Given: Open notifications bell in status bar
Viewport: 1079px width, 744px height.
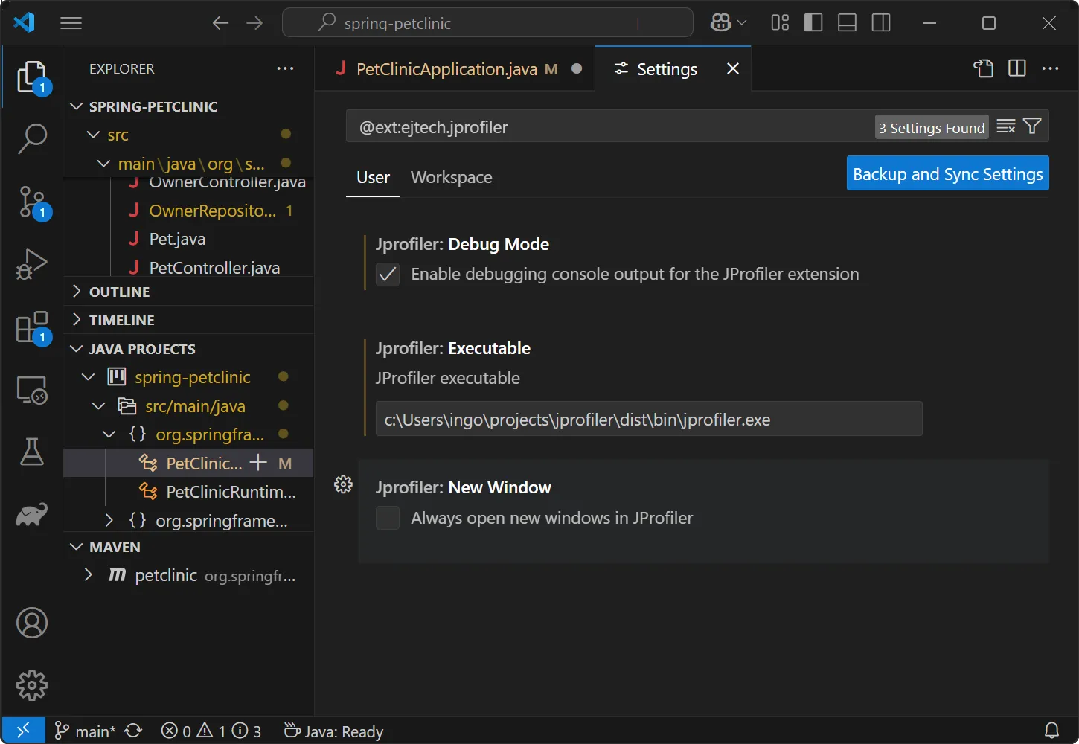Looking at the screenshot, I should pyautogui.click(x=1051, y=731).
